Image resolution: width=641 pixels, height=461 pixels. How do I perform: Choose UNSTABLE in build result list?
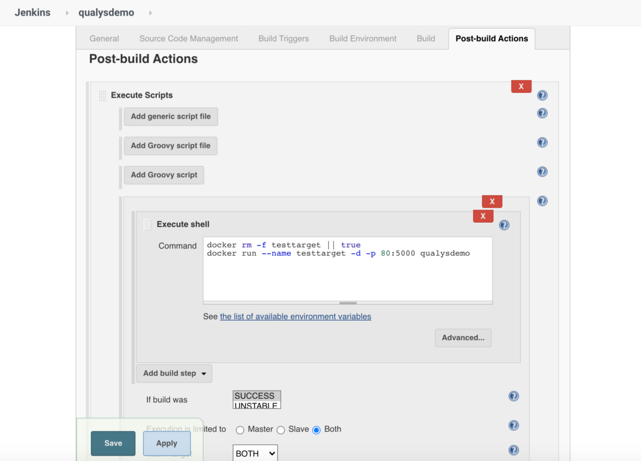(256, 405)
